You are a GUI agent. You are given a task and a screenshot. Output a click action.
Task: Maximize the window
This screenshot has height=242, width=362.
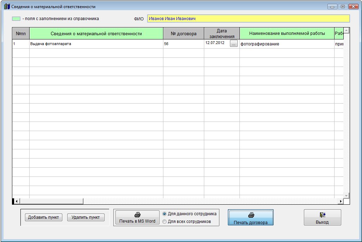(x=343, y=7)
